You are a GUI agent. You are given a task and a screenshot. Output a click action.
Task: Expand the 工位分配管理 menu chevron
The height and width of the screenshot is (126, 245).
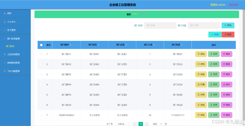pyautogui.click(x=27, y=71)
